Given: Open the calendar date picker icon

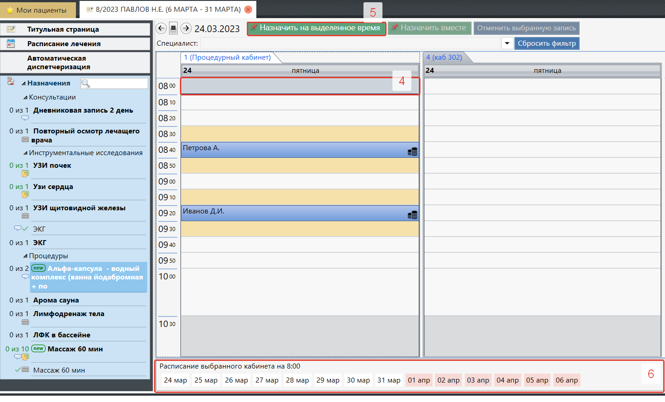Looking at the screenshot, I should pyautogui.click(x=173, y=28).
